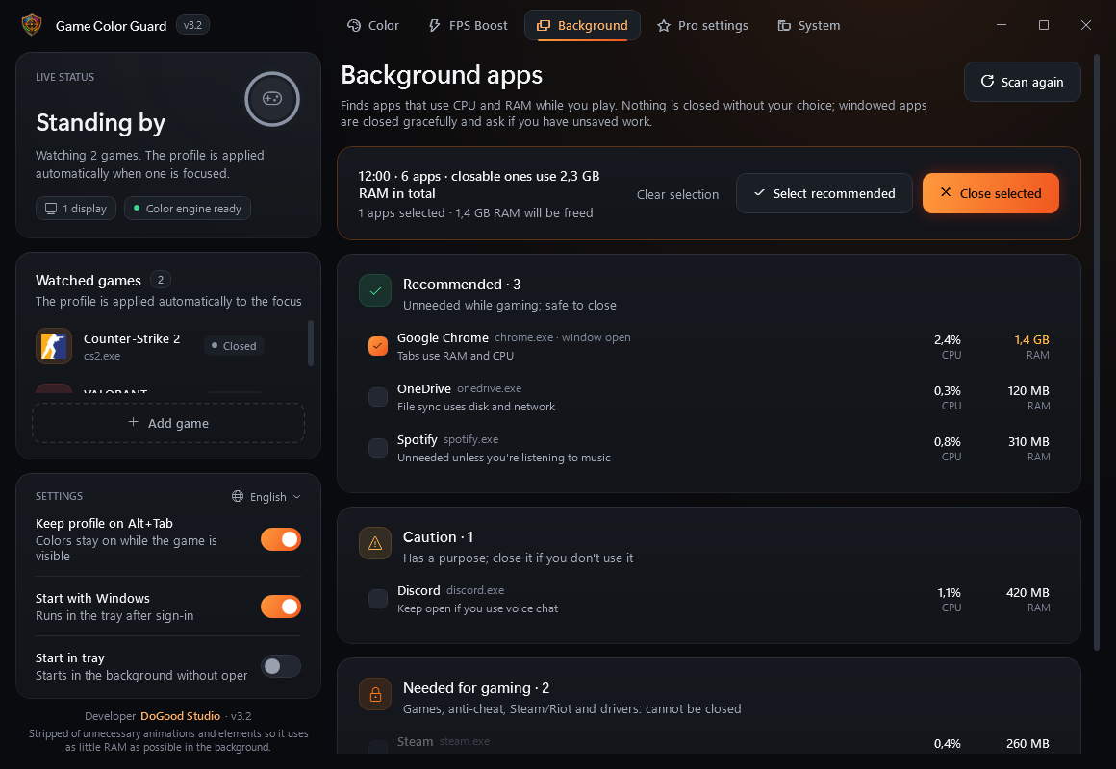
Task: Click the Google Chrome app name
Action: tap(443, 338)
